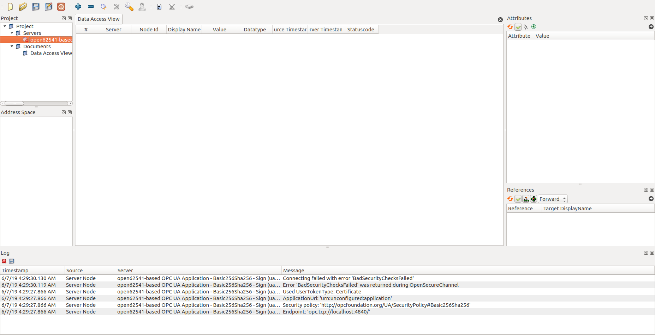Clear the Log with the red cross icon
This screenshot has width=655, height=335.
click(x=4, y=261)
